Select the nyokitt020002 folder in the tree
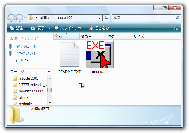Viewport: 189px width, 133px height. (x=31, y=91)
